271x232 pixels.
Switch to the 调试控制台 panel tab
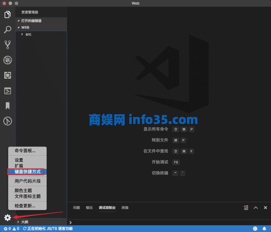(x=107, y=208)
